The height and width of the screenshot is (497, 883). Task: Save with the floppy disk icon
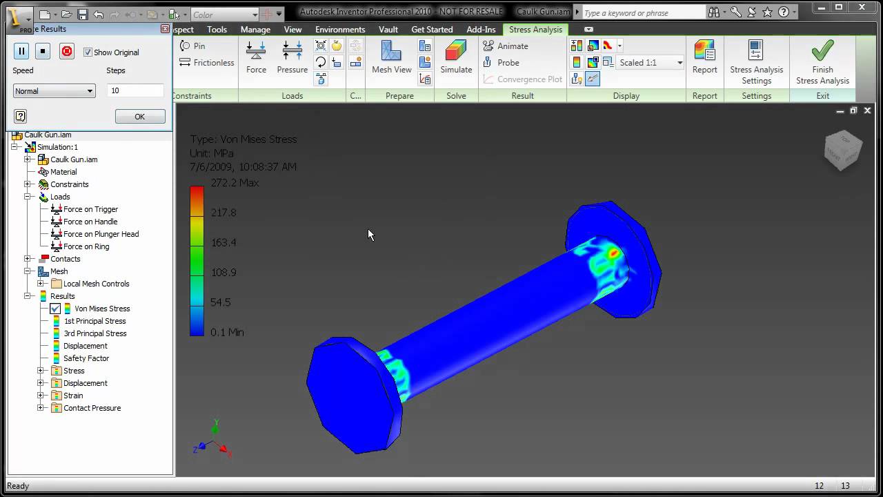(x=83, y=14)
